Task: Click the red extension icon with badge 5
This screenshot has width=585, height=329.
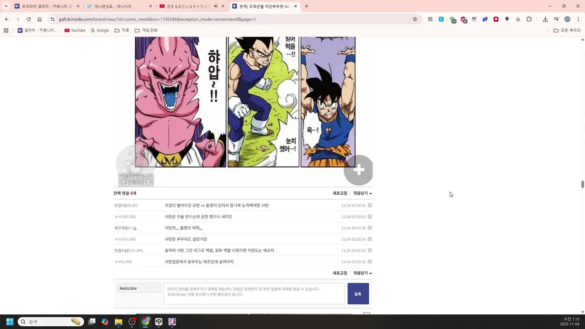Action: point(463,20)
